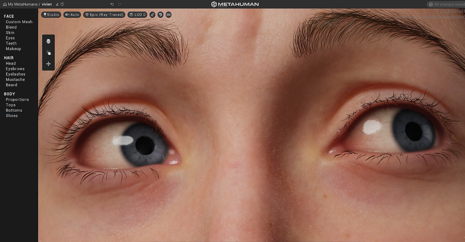Viewport: 465px width, 242px height.
Task: Select the Sculpt tool icon
Action: point(49,53)
